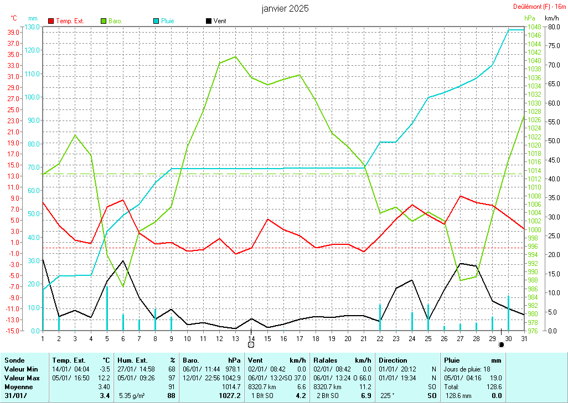The height and width of the screenshot is (403, 568).
Task: Click the 'Moyenne' row label
Action: click(18, 386)
